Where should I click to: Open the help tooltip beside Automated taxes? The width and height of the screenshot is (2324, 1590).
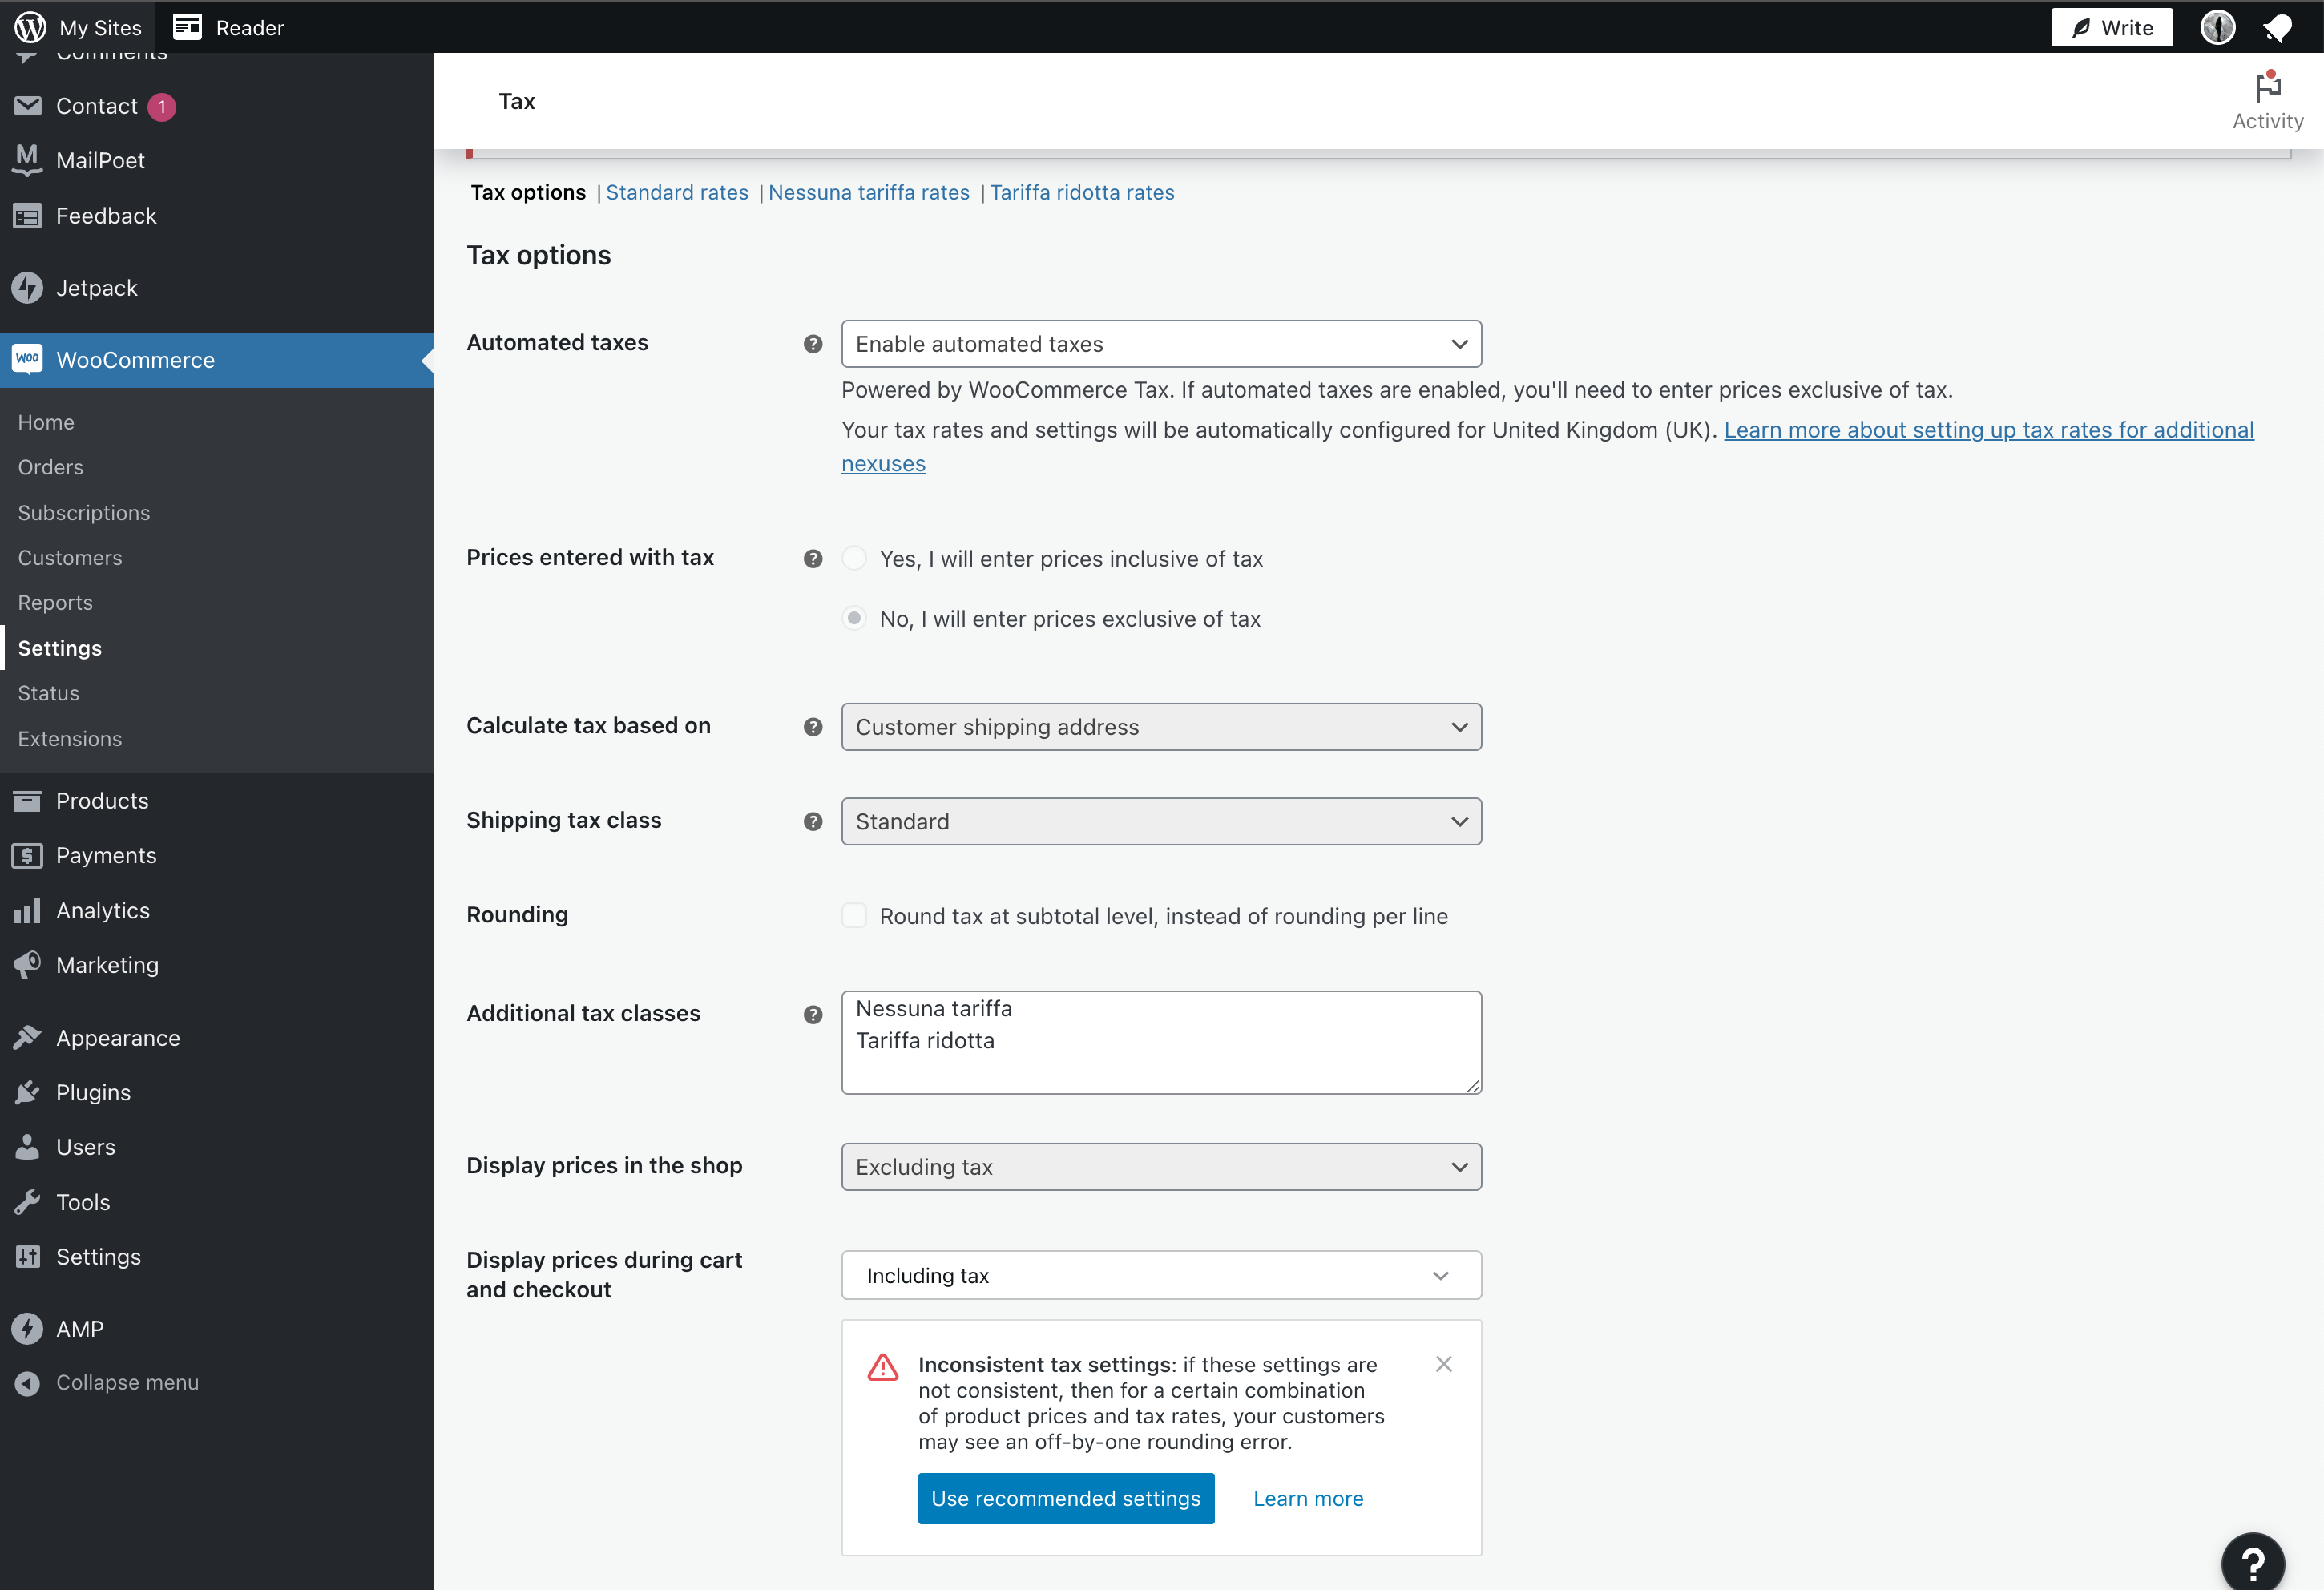(813, 343)
